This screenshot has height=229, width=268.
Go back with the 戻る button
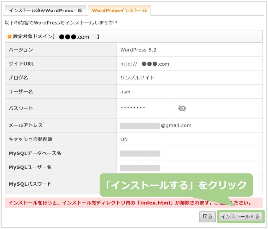pos(208,216)
